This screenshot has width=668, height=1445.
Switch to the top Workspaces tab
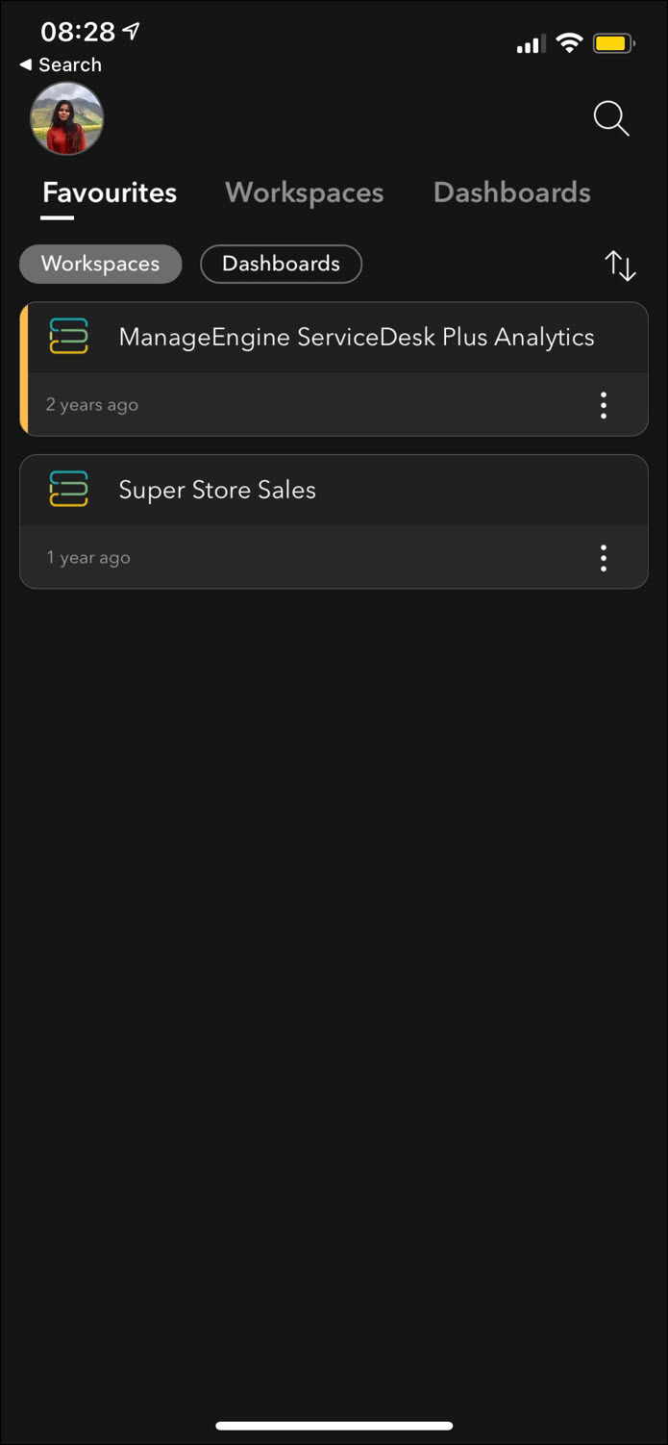pos(304,192)
